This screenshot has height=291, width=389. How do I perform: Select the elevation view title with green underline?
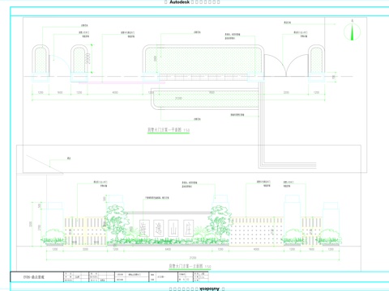190,267
